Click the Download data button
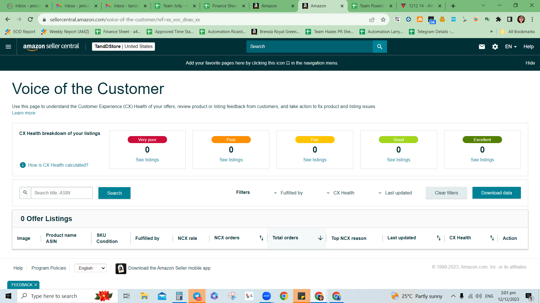The height and width of the screenshot is (303, 540). [496, 193]
